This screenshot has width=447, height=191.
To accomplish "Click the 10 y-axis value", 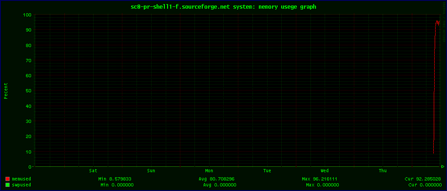I will coord(28,152).
